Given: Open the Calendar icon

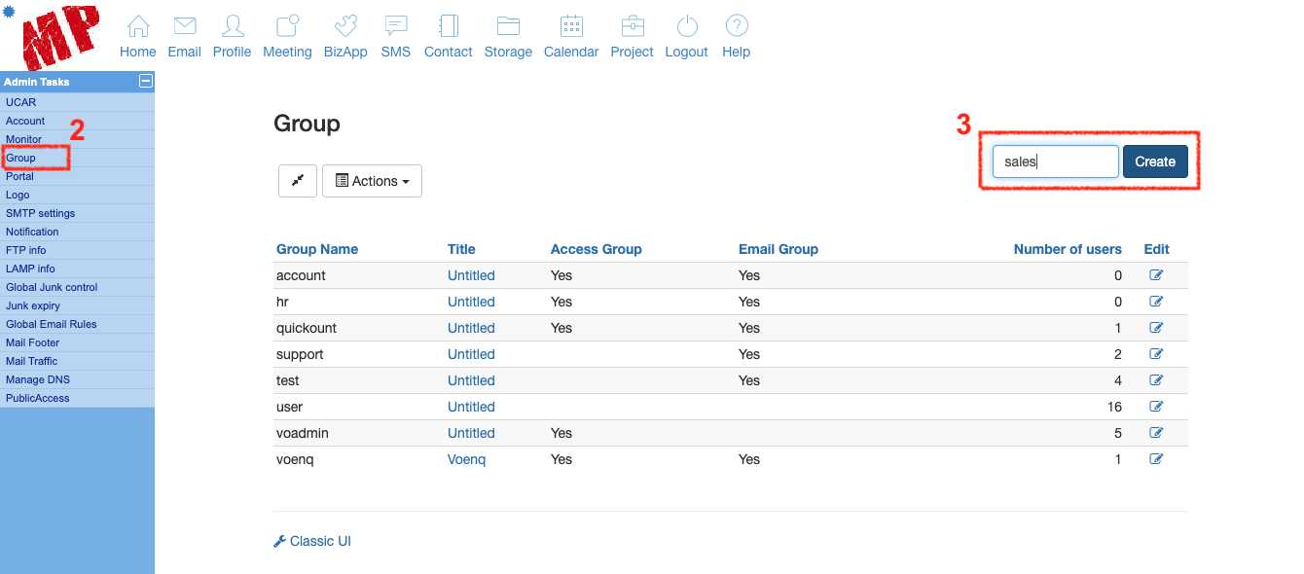Looking at the screenshot, I should [x=571, y=27].
